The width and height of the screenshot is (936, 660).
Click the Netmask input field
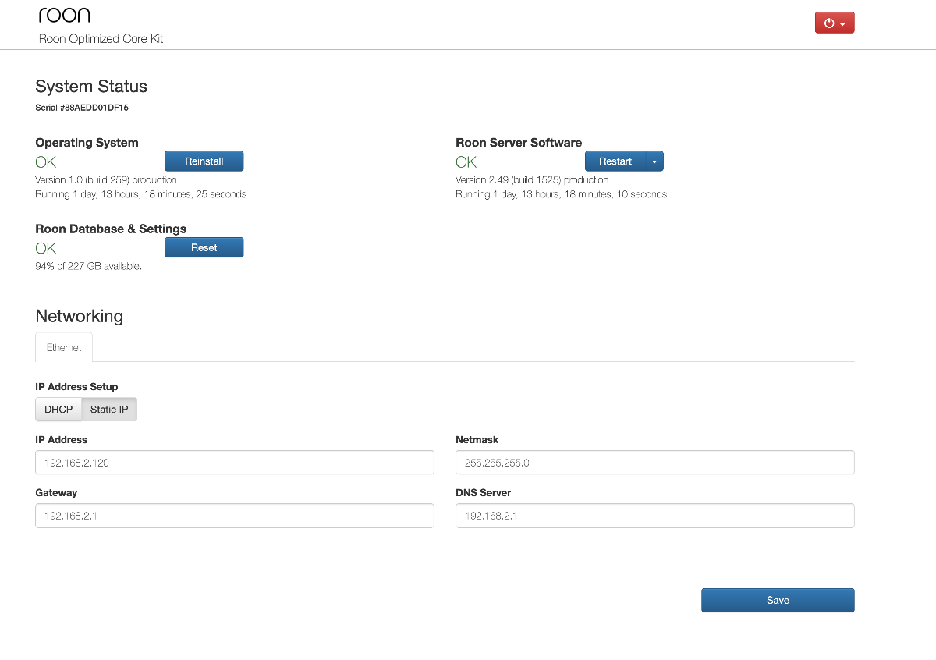coord(654,463)
